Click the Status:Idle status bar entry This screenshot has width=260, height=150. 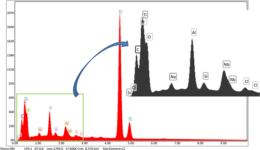[x=8, y=149]
